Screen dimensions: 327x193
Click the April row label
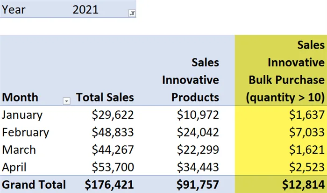click(16, 167)
